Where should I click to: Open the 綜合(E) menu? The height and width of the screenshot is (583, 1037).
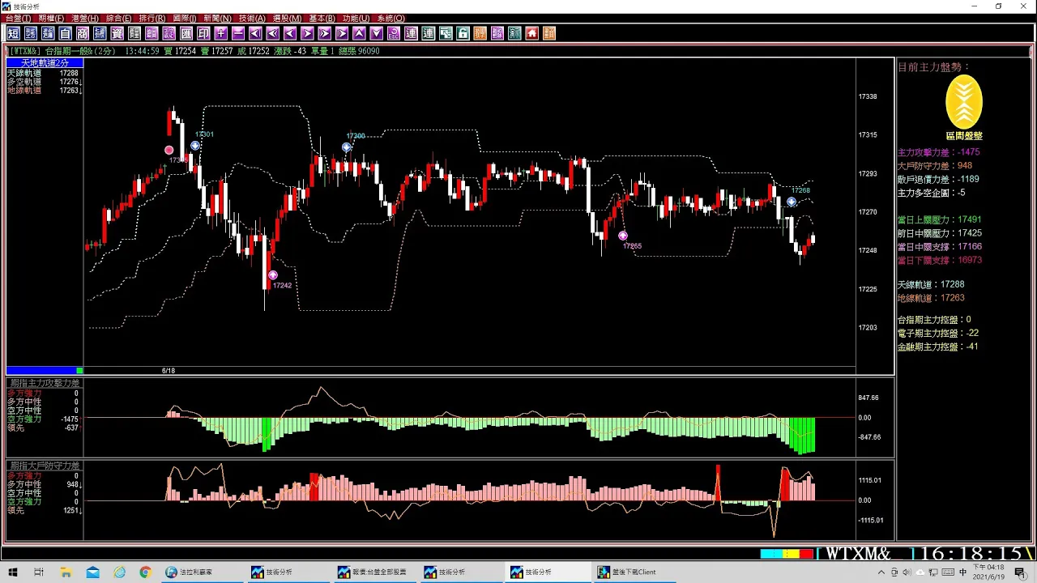click(x=119, y=18)
